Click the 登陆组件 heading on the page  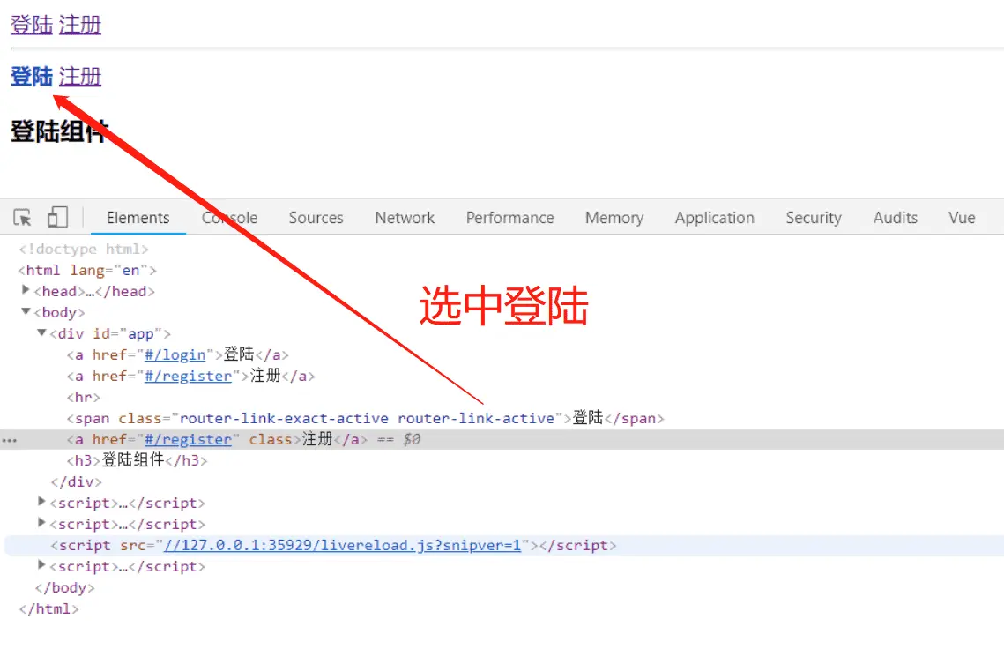[59, 131]
